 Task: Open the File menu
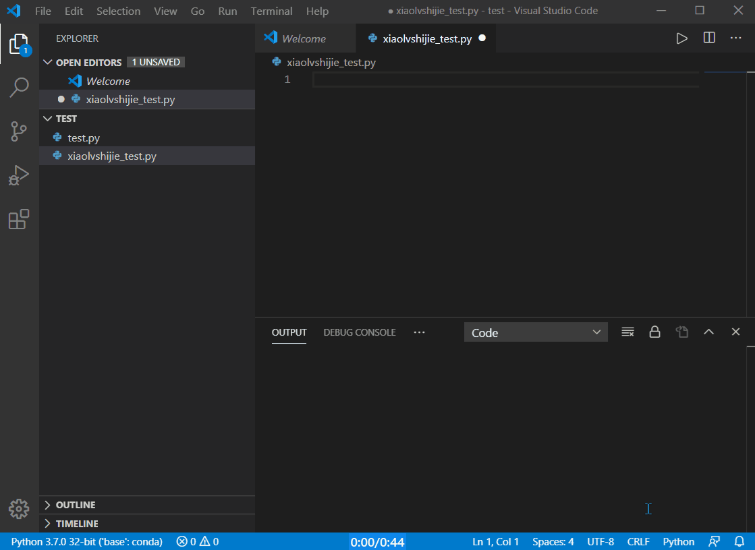click(x=43, y=11)
